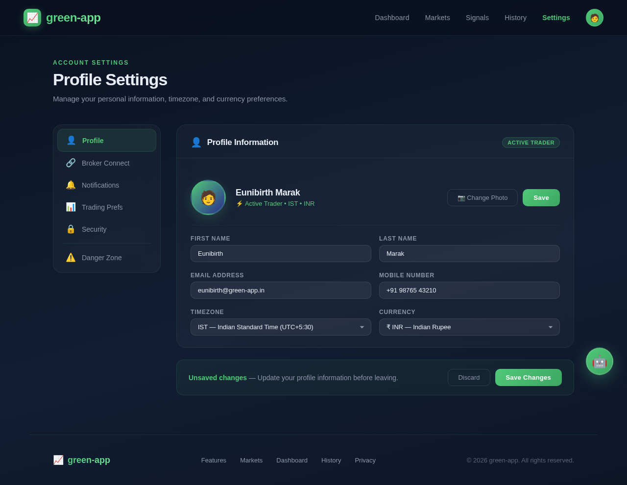Click the Discard button
The image size is (627, 485).
[468, 377]
